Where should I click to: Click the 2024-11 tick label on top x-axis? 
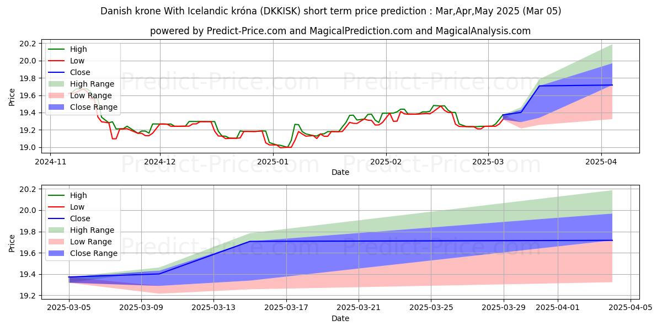coord(51,162)
